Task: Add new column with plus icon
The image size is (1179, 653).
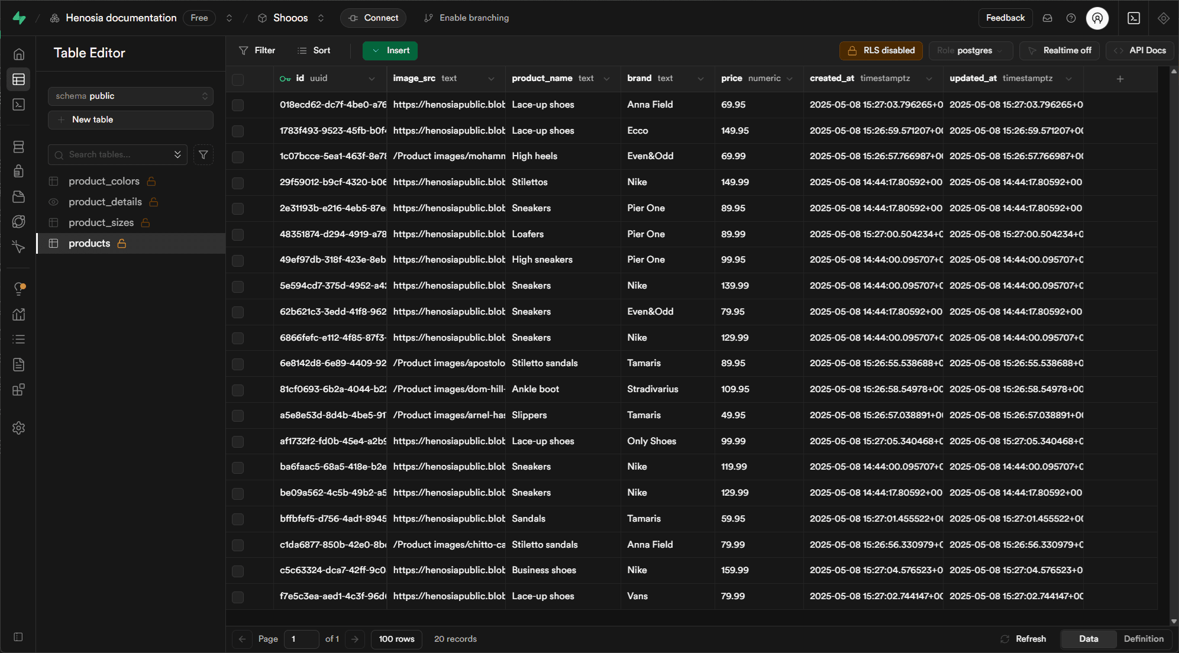Action: click(x=1120, y=79)
